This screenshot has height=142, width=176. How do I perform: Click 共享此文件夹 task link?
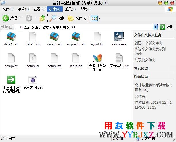145,60
